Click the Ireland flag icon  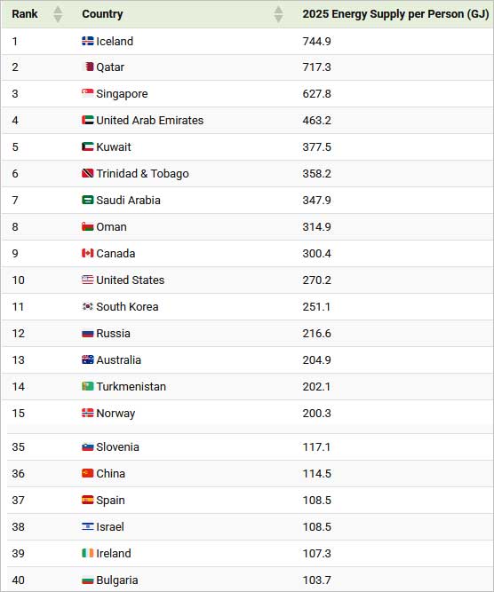click(88, 553)
